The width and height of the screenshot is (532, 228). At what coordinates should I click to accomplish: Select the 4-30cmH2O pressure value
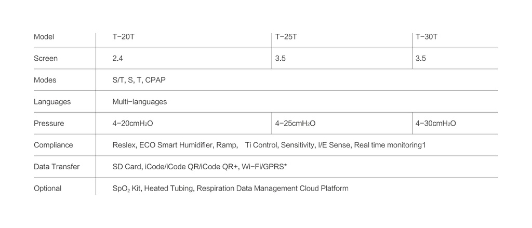pos(436,124)
